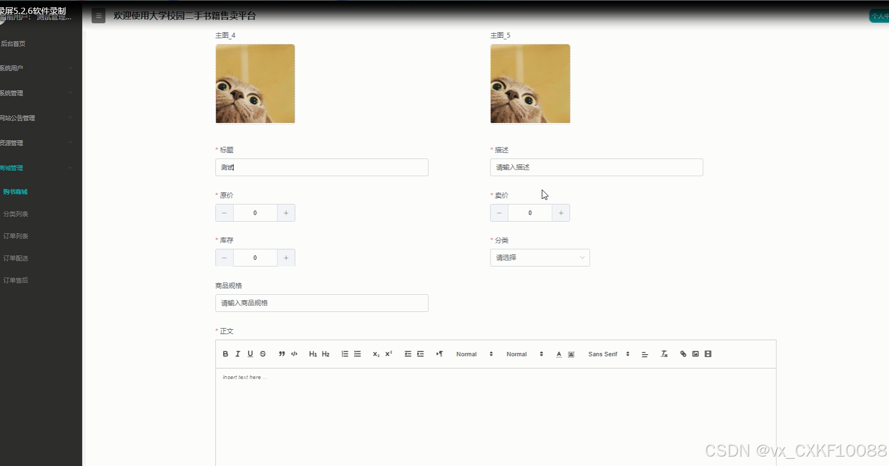The width and height of the screenshot is (889, 466).
Task: Apply Heading 2 style
Action: pyautogui.click(x=326, y=354)
